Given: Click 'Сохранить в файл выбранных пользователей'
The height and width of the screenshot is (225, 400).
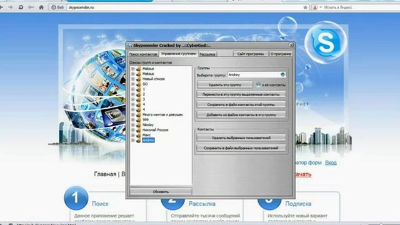Looking at the screenshot, I should (x=241, y=148).
